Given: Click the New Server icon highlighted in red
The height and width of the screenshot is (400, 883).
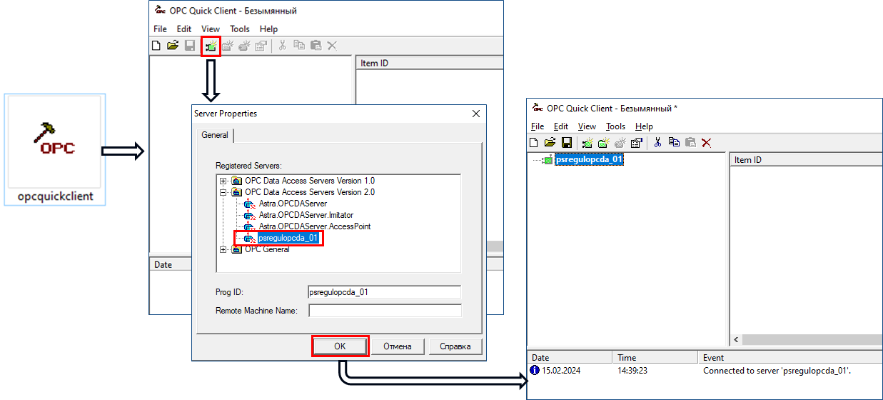Looking at the screenshot, I should tap(211, 46).
